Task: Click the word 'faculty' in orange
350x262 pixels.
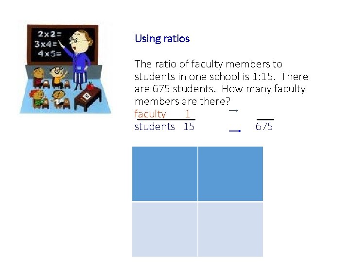Action: (x=150, y=114)
